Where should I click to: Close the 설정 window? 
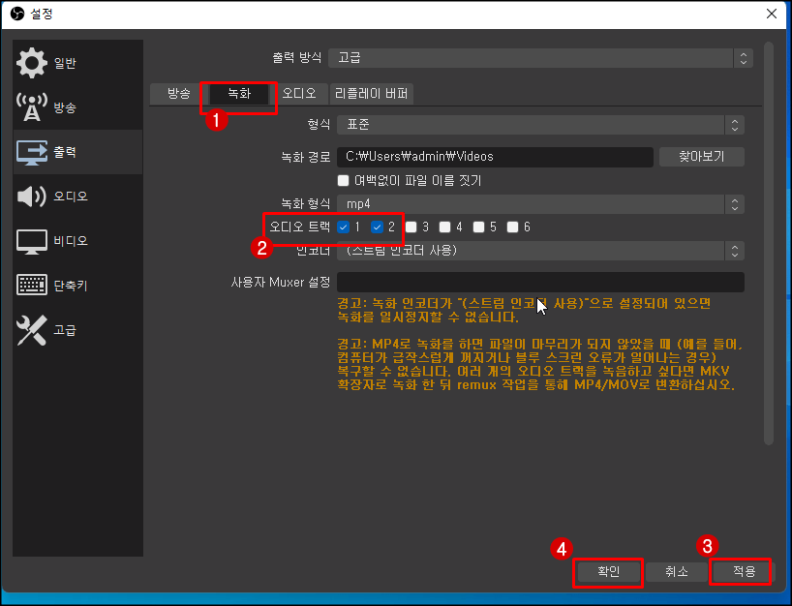772,14
